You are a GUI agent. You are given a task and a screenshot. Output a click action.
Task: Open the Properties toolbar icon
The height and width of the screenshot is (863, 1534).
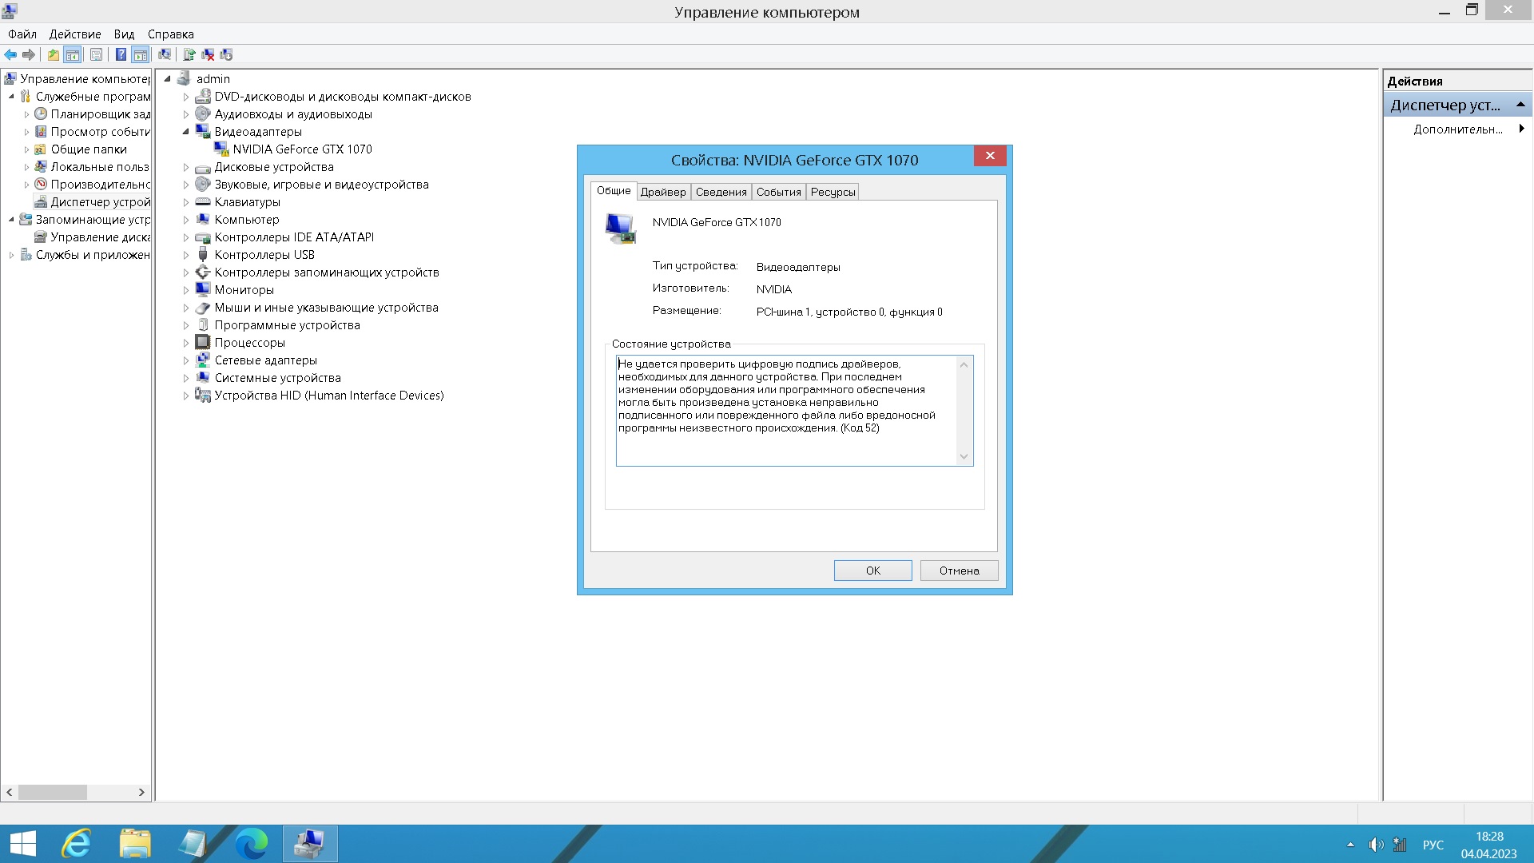pos(96,54)
